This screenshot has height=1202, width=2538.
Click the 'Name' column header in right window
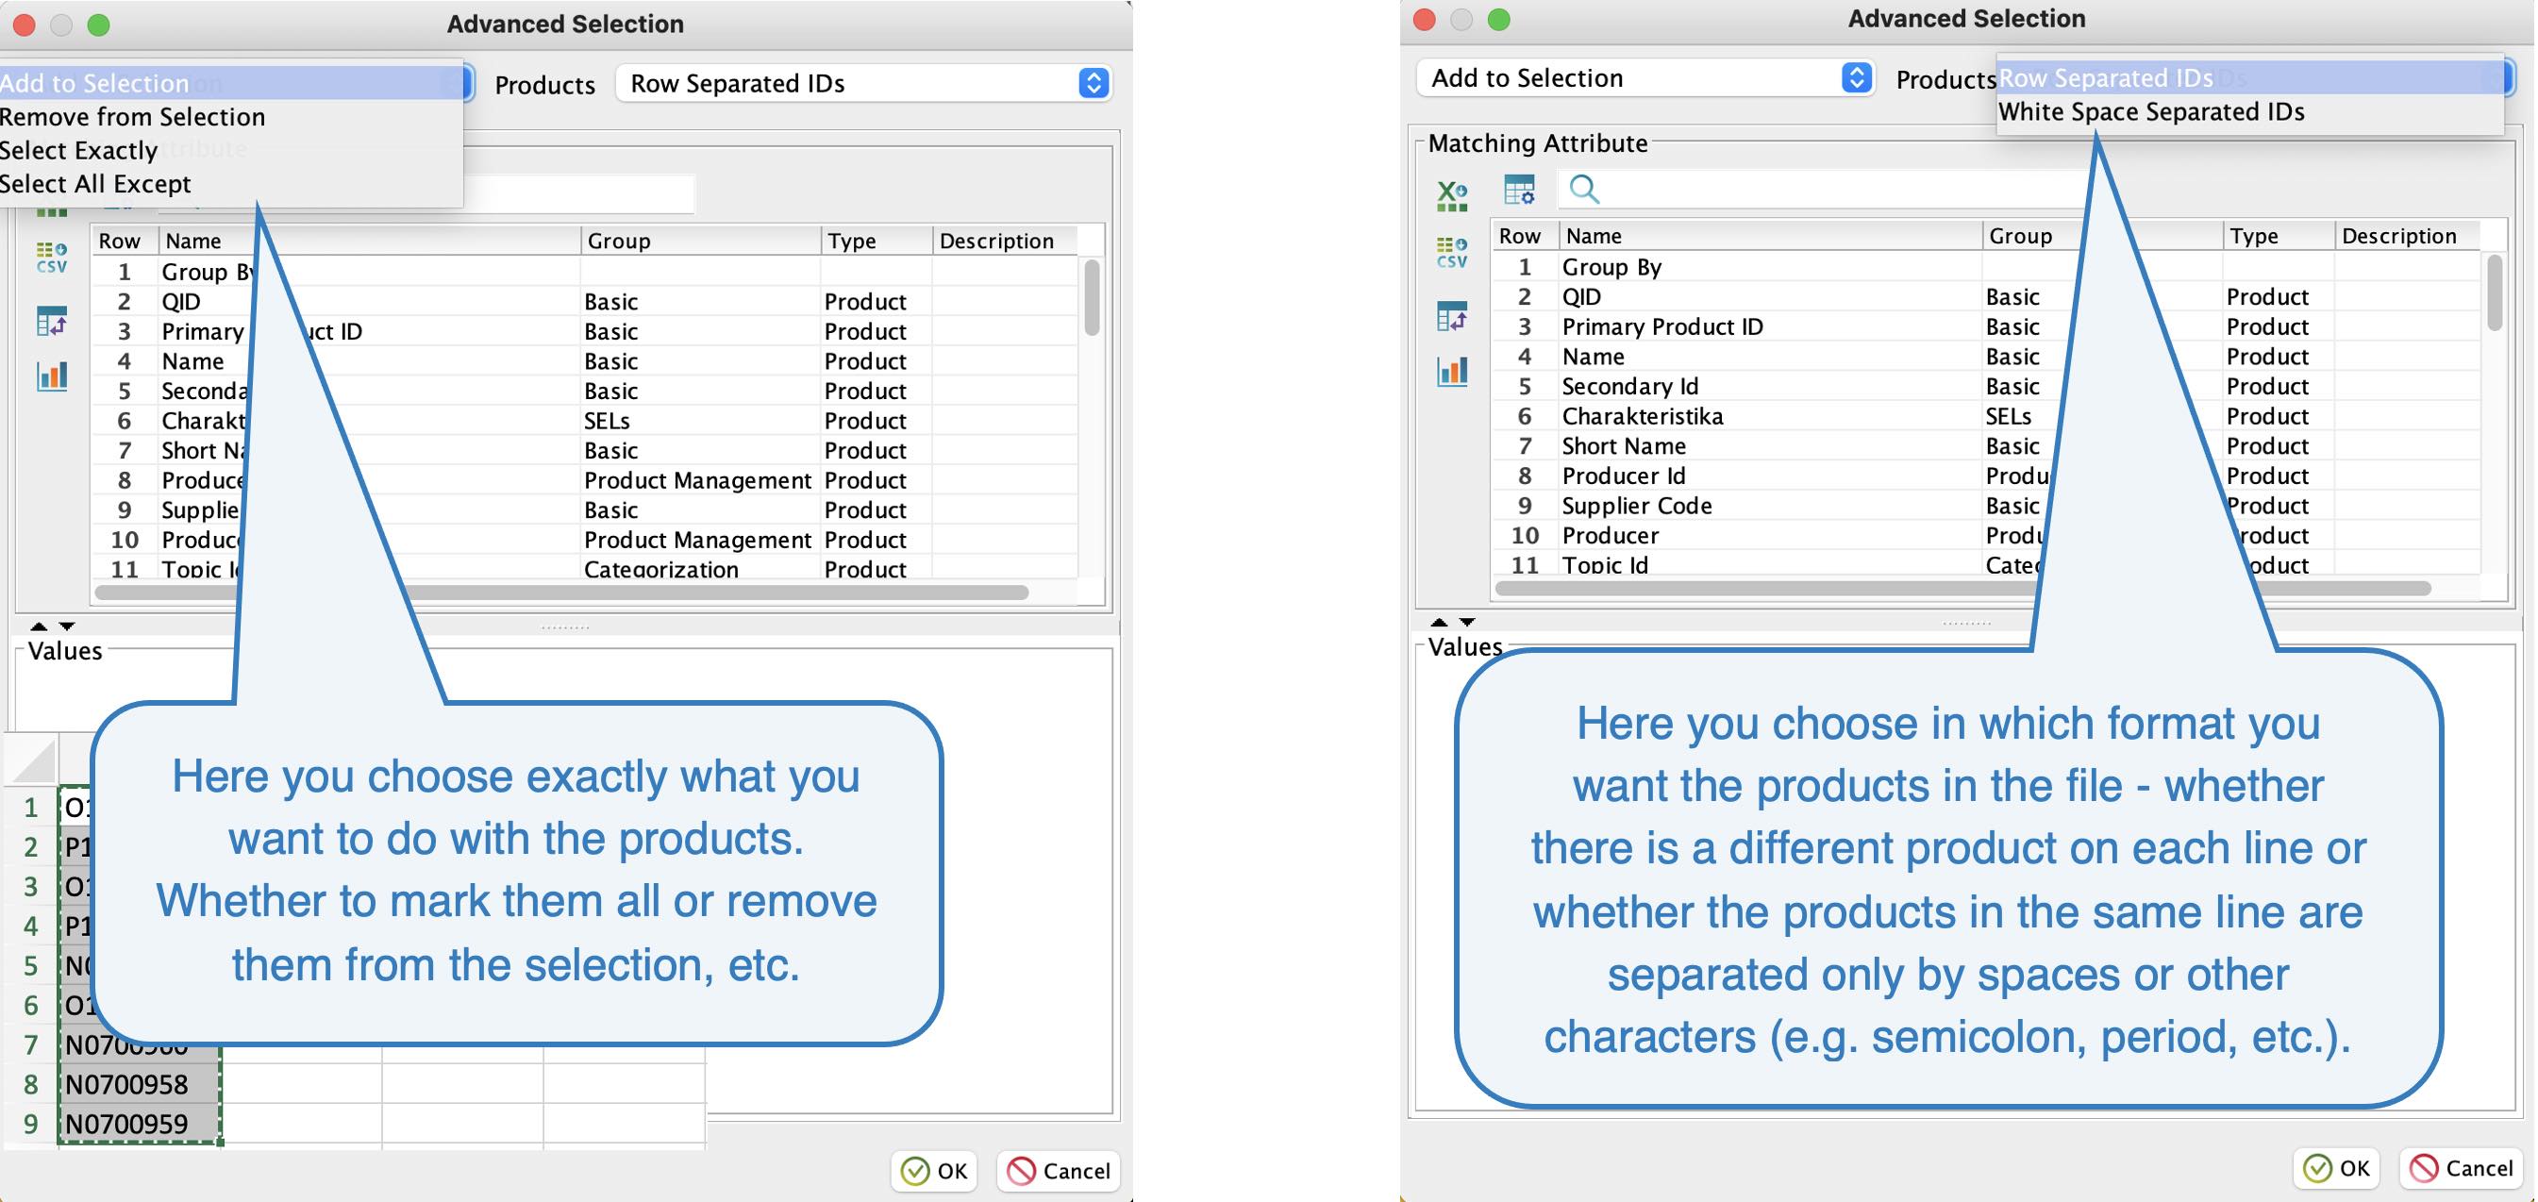tap(1771, 236)
